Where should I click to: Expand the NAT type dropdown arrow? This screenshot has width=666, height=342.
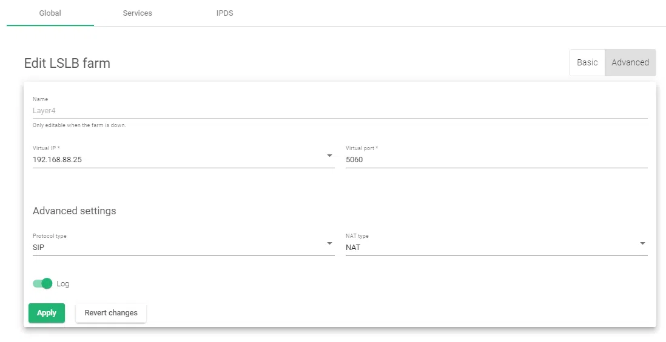tap(642, 243)
